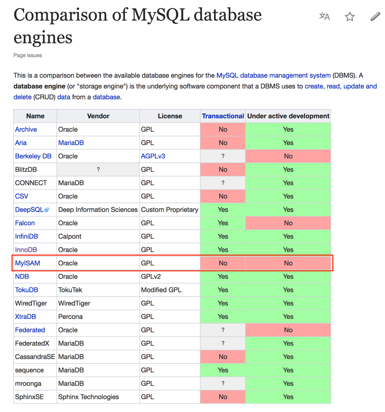Open the XtraDB engine link

click(25, 317)
